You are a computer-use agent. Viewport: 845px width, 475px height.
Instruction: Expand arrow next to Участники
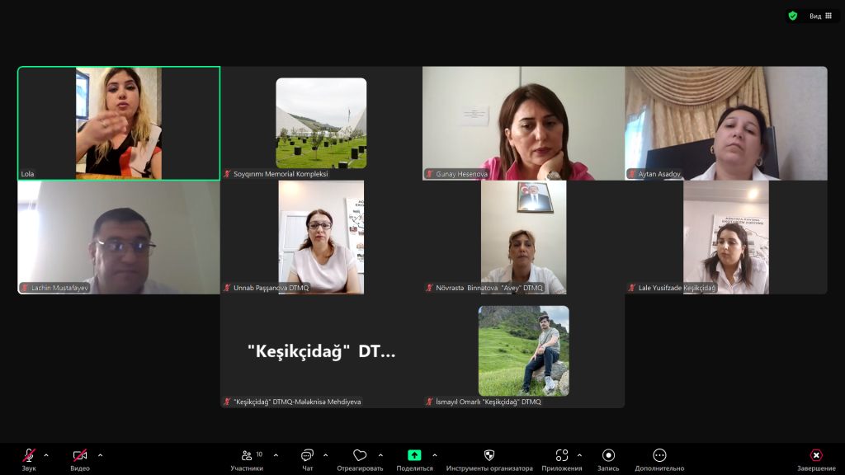276,455
